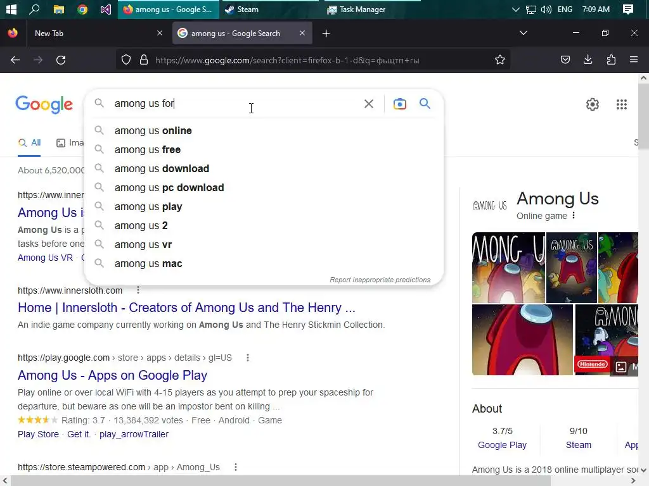Open the Google apps grid

coord(621,104)
